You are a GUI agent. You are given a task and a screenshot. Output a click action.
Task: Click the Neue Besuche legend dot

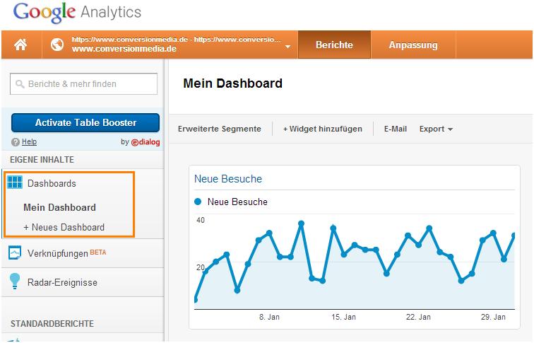(198, 202)
